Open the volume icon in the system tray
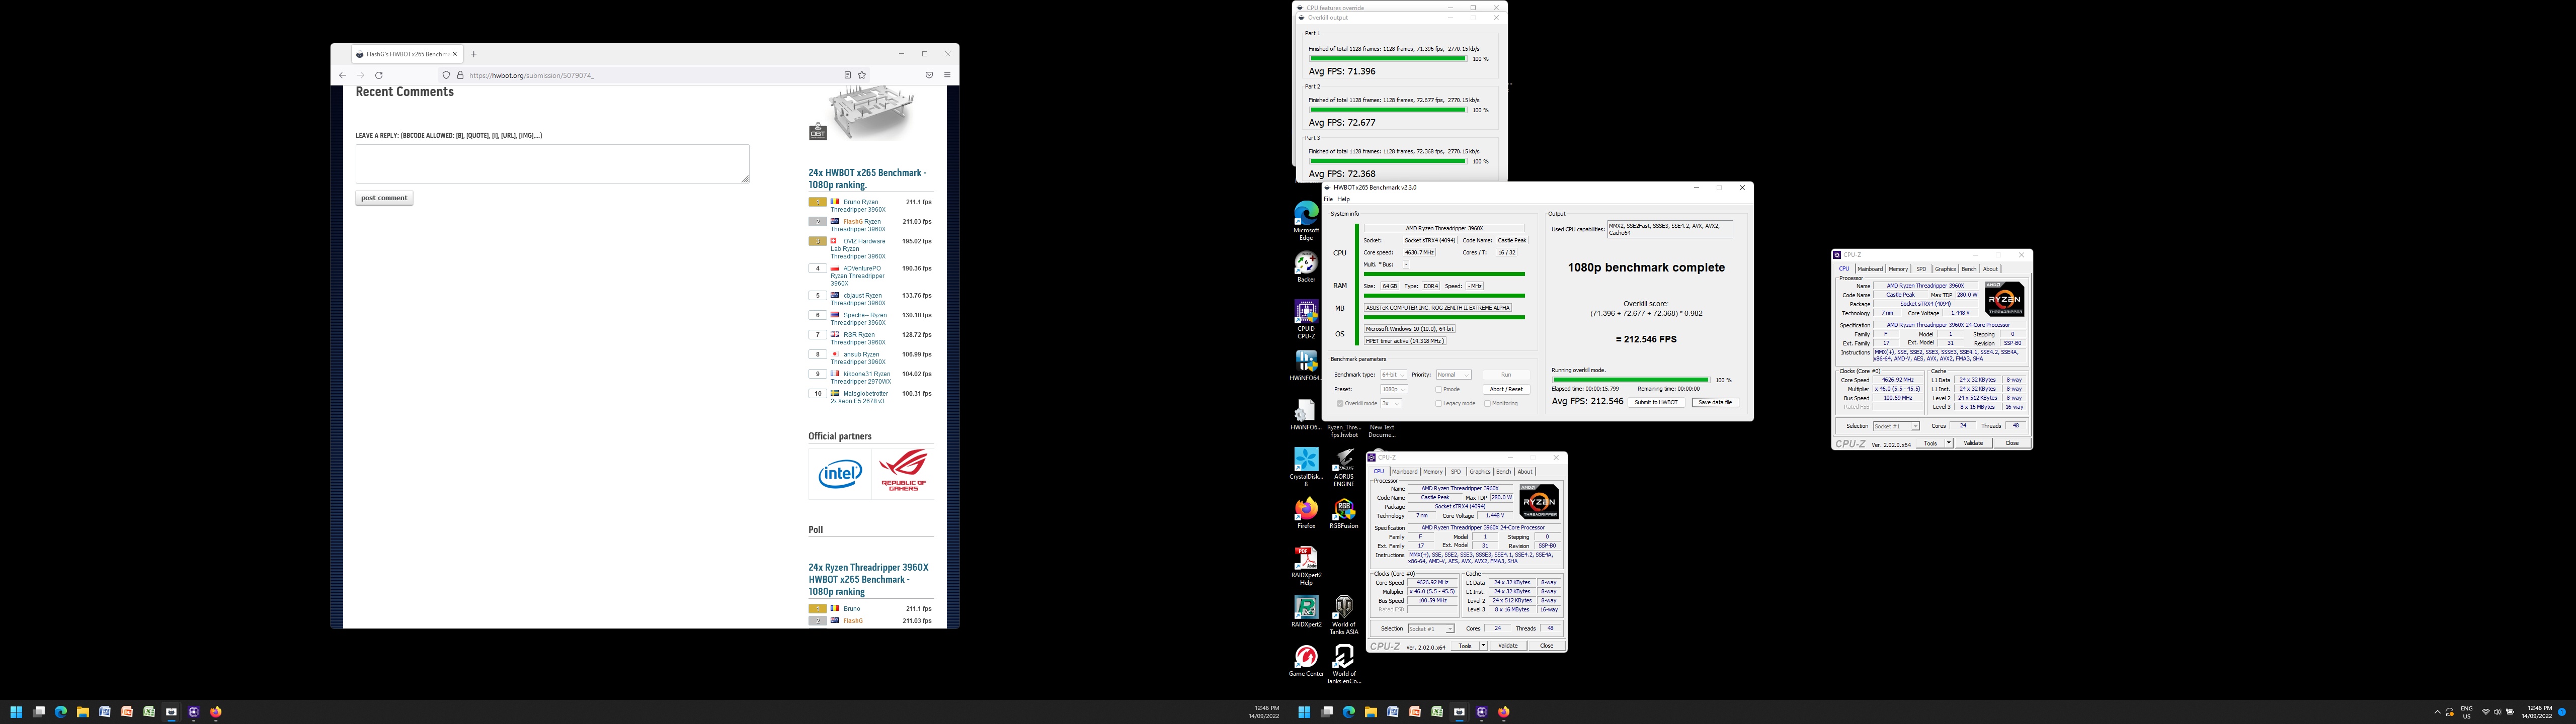This screenshot has width=2576, height=724. (x=2497, y=712)
